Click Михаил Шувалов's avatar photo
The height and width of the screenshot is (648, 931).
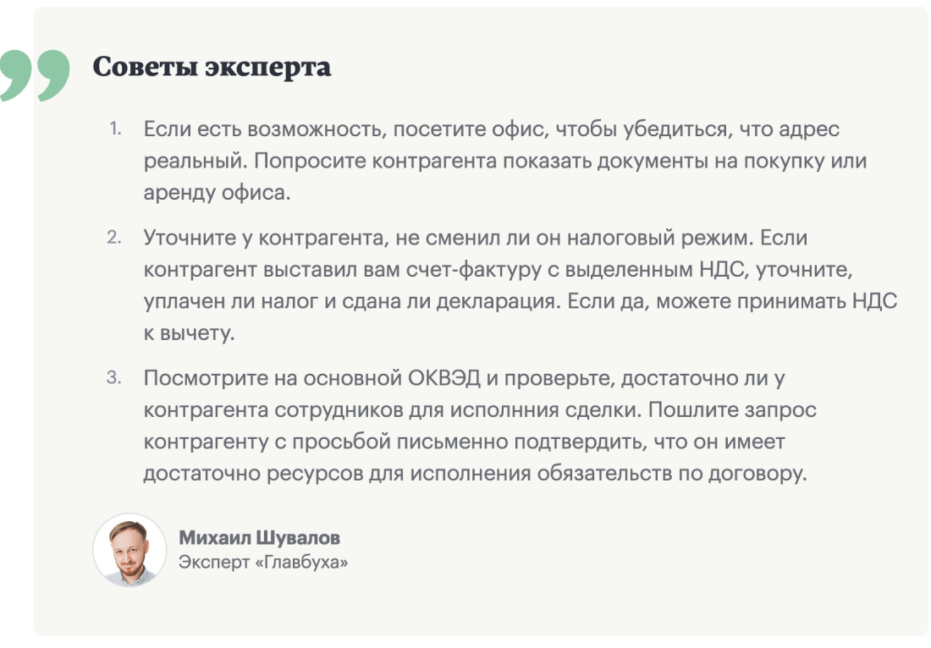129,550
